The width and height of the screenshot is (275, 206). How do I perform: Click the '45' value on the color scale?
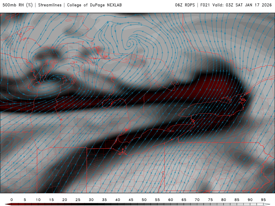(131, 200)
